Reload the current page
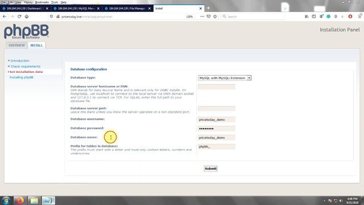This screenshot has height=205, width=364. tap(19, 17)
